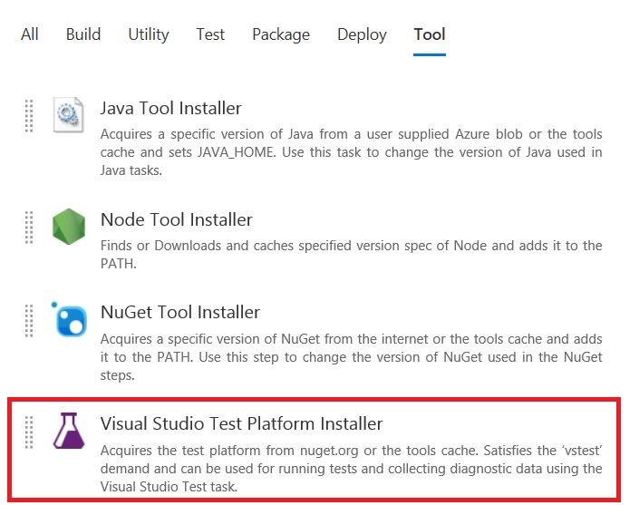Select the Utility tab

pos(149,34)
